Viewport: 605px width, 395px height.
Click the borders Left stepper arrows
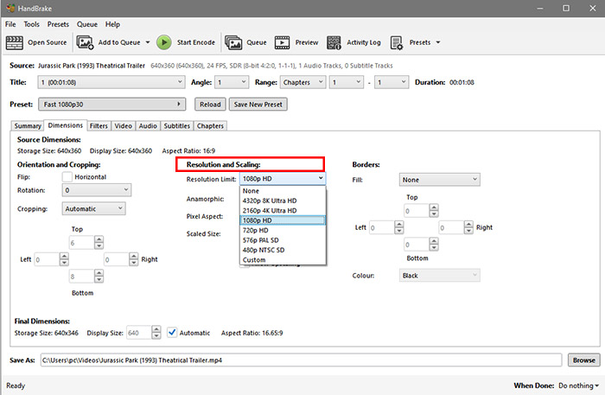(x=399, y=227)
